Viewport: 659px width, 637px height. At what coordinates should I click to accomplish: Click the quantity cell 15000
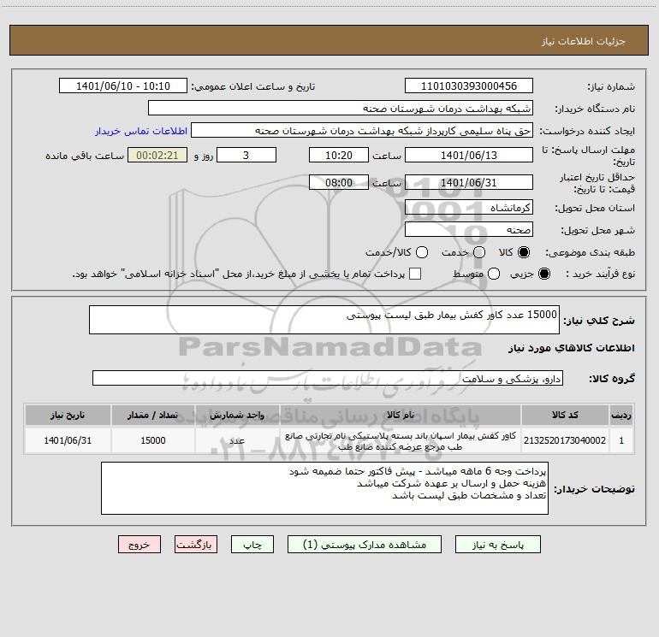(x=153, y=440)
